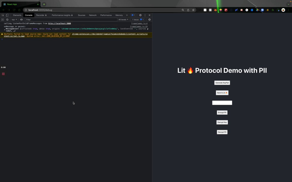The height and width of the screenshot is (182, 292).
Task: Open console settings gear
Action: [149, 19]
